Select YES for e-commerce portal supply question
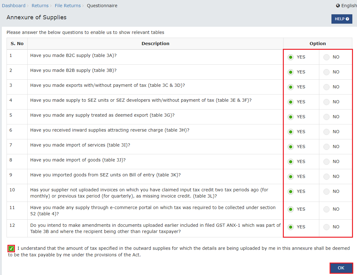This screenshot has width=357, height=275. (291, 209)
